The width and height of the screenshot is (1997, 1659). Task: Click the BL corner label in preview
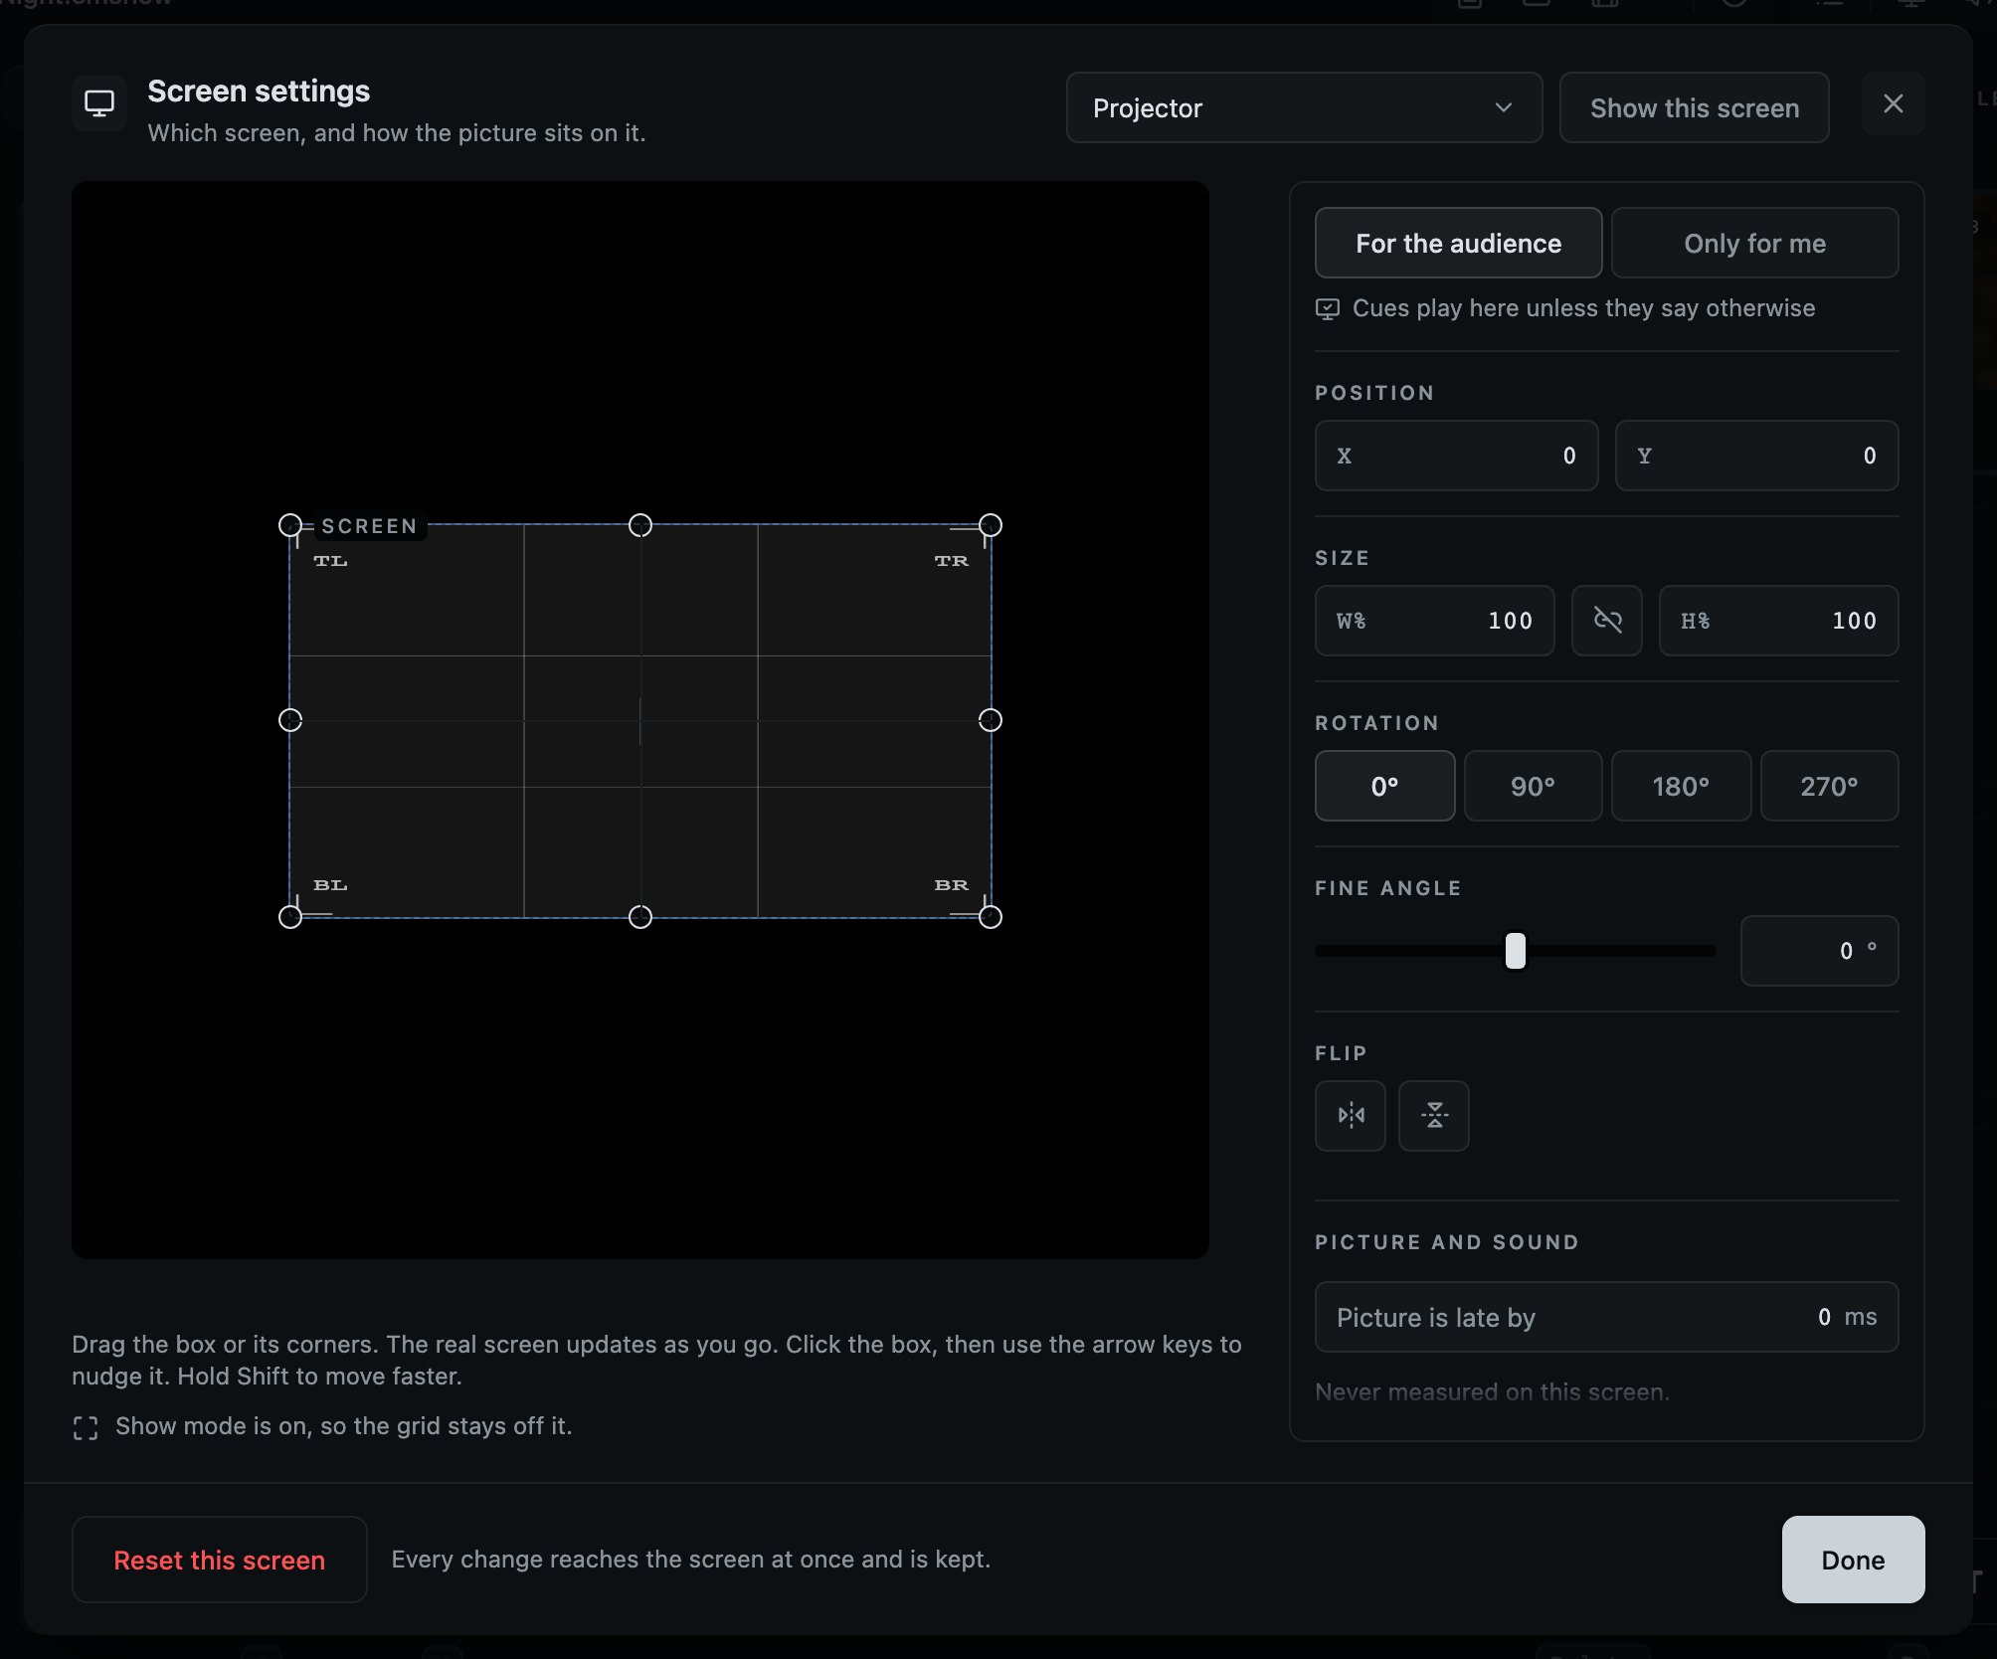tap(330, 885)
